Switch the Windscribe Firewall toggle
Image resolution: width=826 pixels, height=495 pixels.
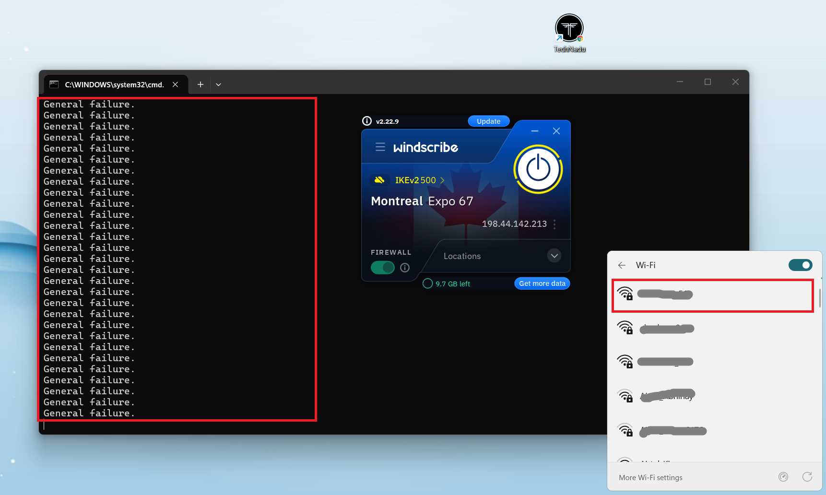[383, 268]
